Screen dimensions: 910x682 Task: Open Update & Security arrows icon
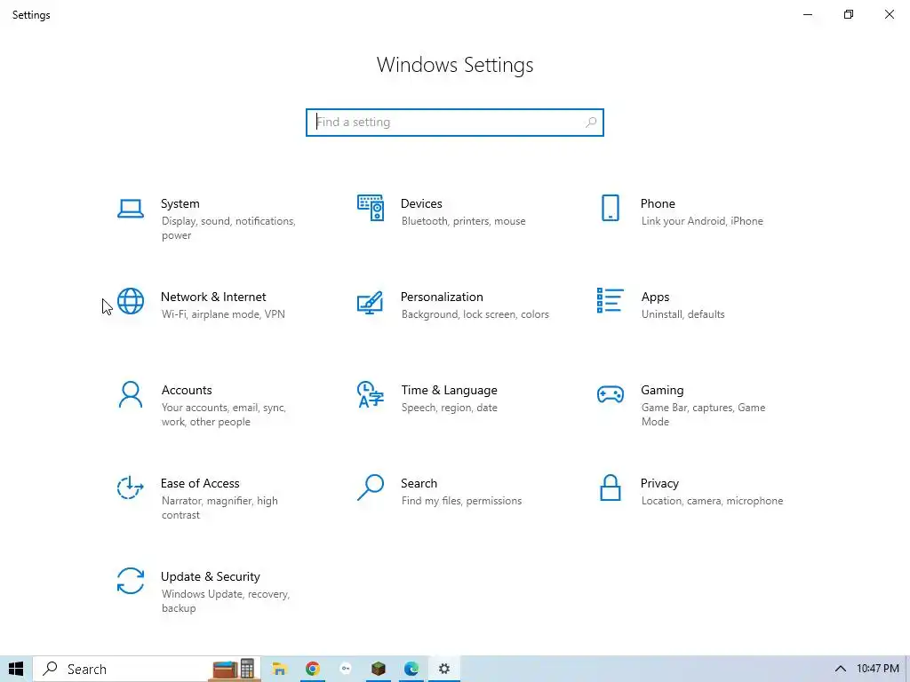point(131,581)
